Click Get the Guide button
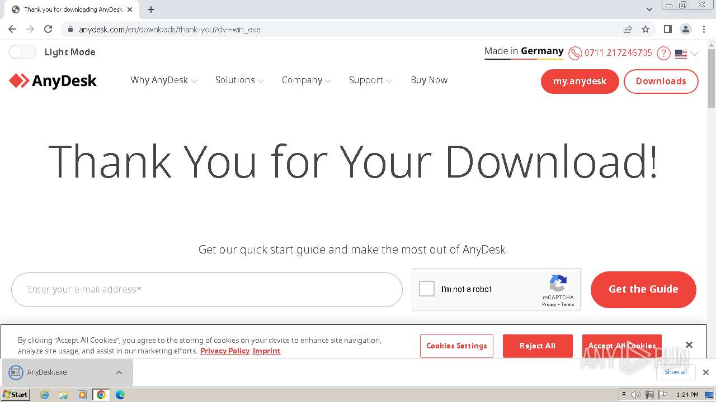Screen dimensions: 716x402 (643, 289)
